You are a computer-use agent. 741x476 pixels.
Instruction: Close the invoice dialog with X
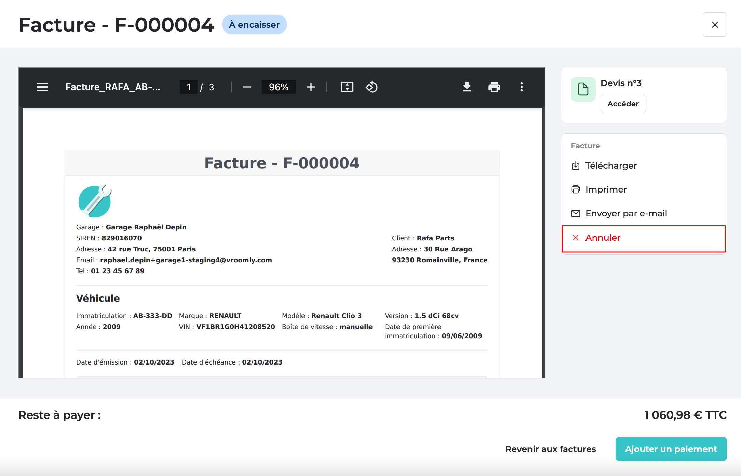715,25
